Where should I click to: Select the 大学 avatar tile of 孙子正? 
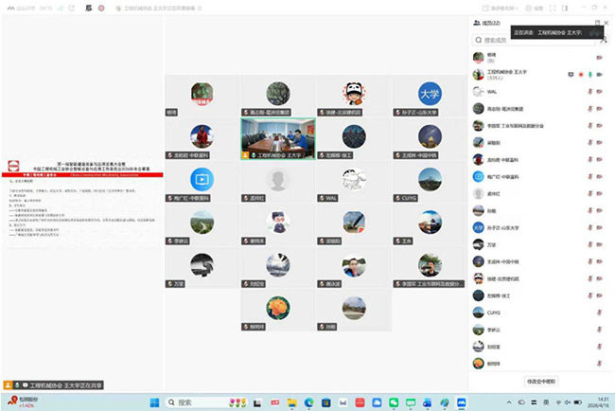[x=431, y=95]
